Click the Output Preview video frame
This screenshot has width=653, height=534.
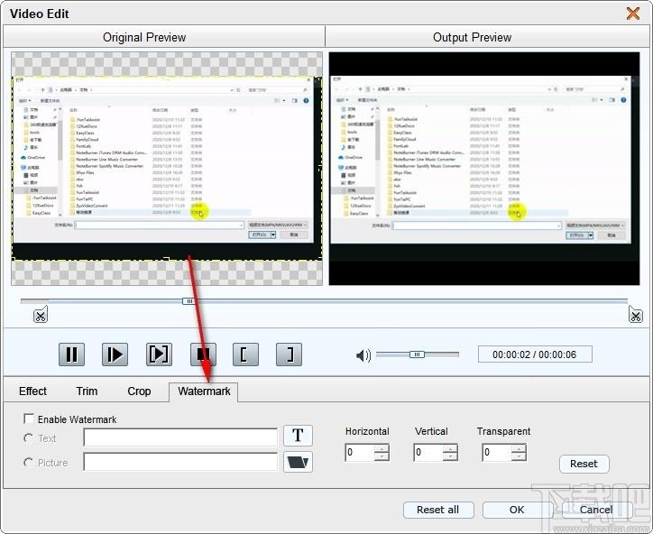(x=484, y=169)
